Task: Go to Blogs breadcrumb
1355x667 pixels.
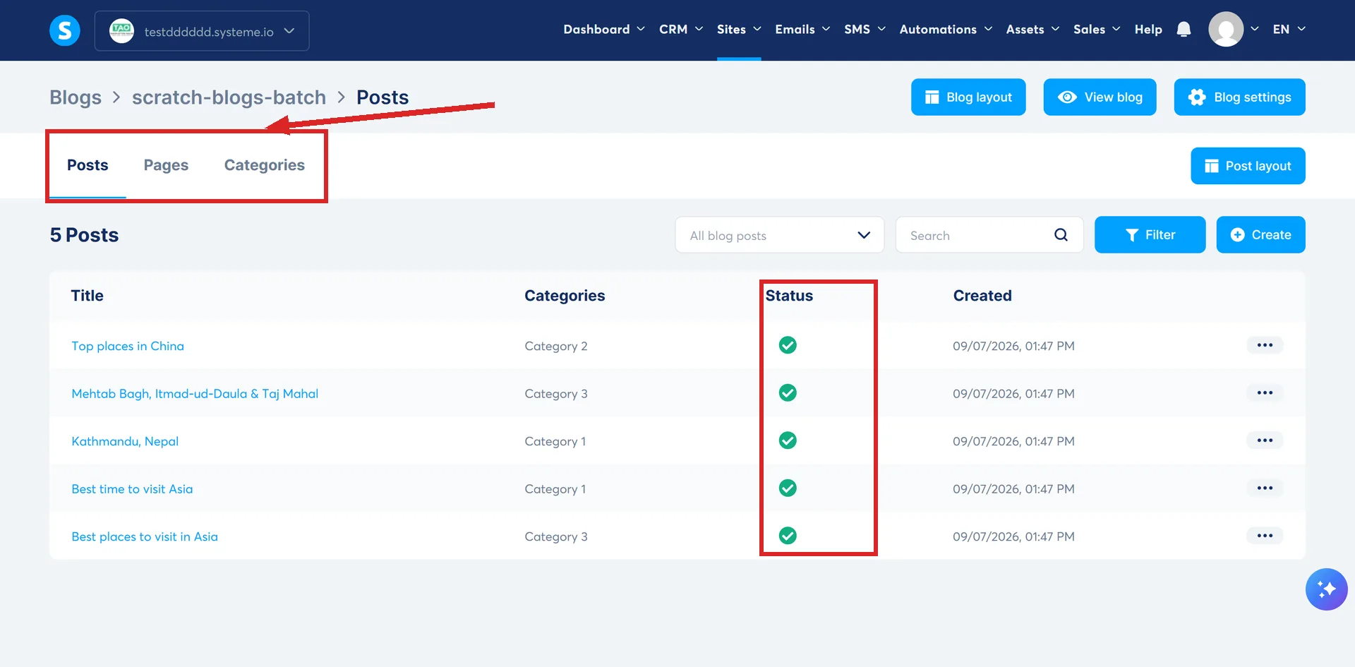Action: coord(76,97)
